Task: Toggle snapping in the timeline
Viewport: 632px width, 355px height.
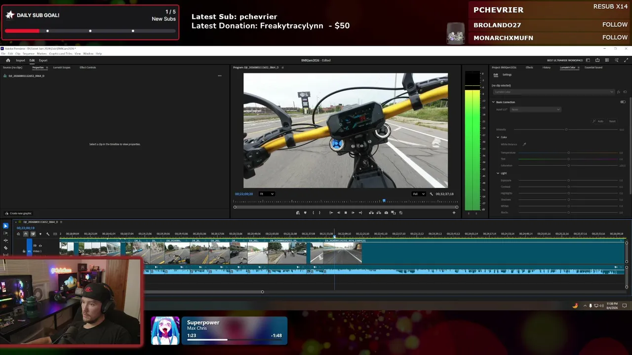Action: (26, 234)
